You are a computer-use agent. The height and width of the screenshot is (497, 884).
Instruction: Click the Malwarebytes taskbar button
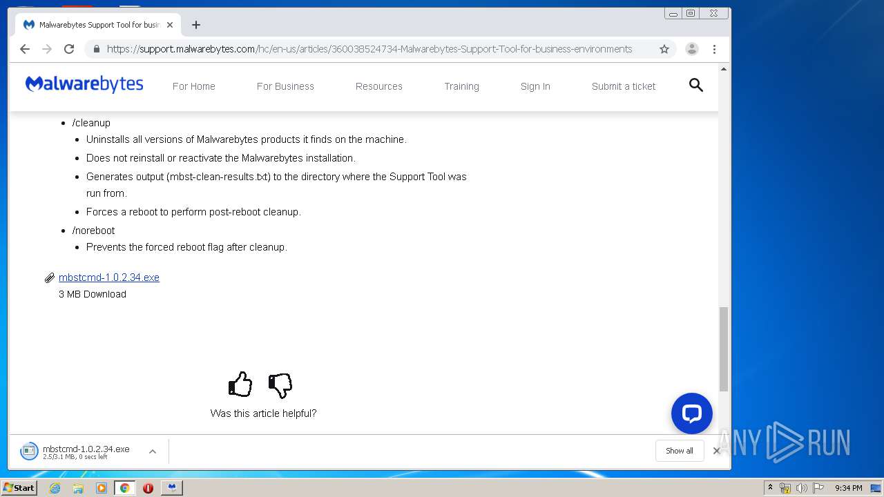click(x=172, y=488)
